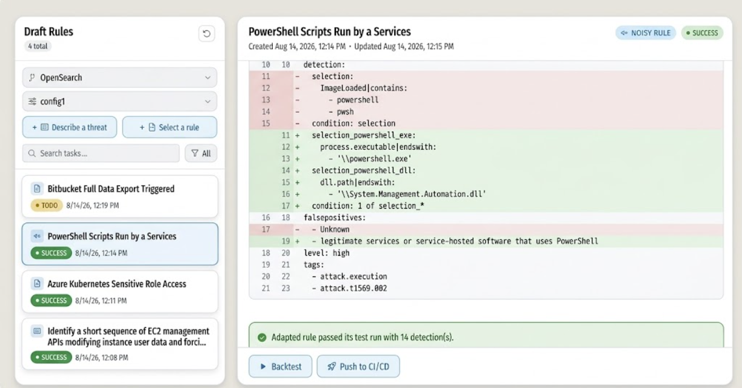This screenshot has width=742, height=388.
Task: Focus the Search tasks input field
Action: 101,153
